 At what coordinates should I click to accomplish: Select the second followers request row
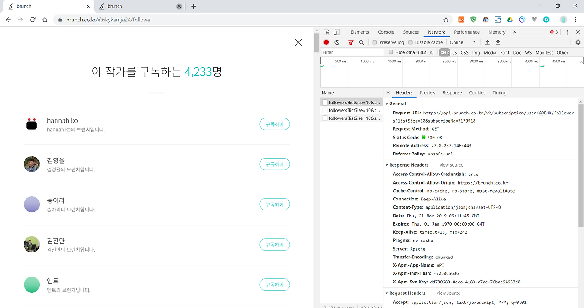point(351,110)
